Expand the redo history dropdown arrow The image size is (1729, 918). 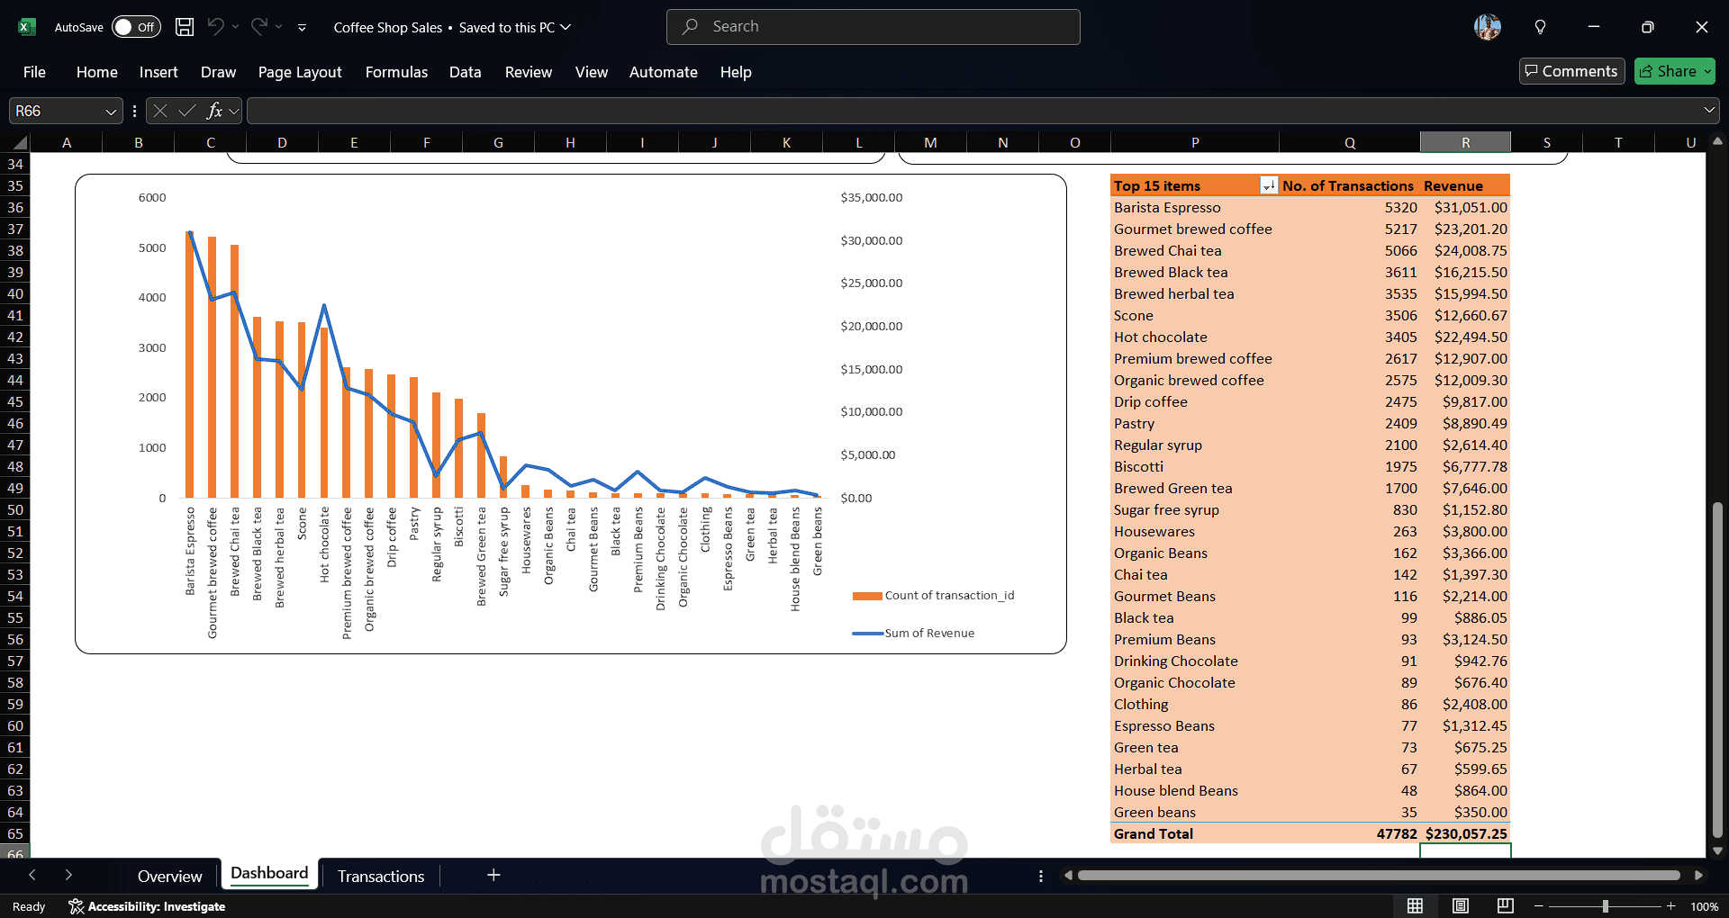(x=279, y=27)
